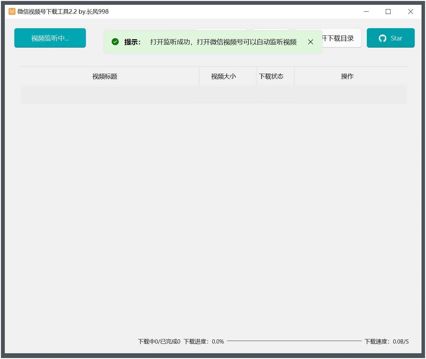Screen dimensions: 426x359
Task: Click the X to dismiss the listening success tip
Action: (310, 41)
